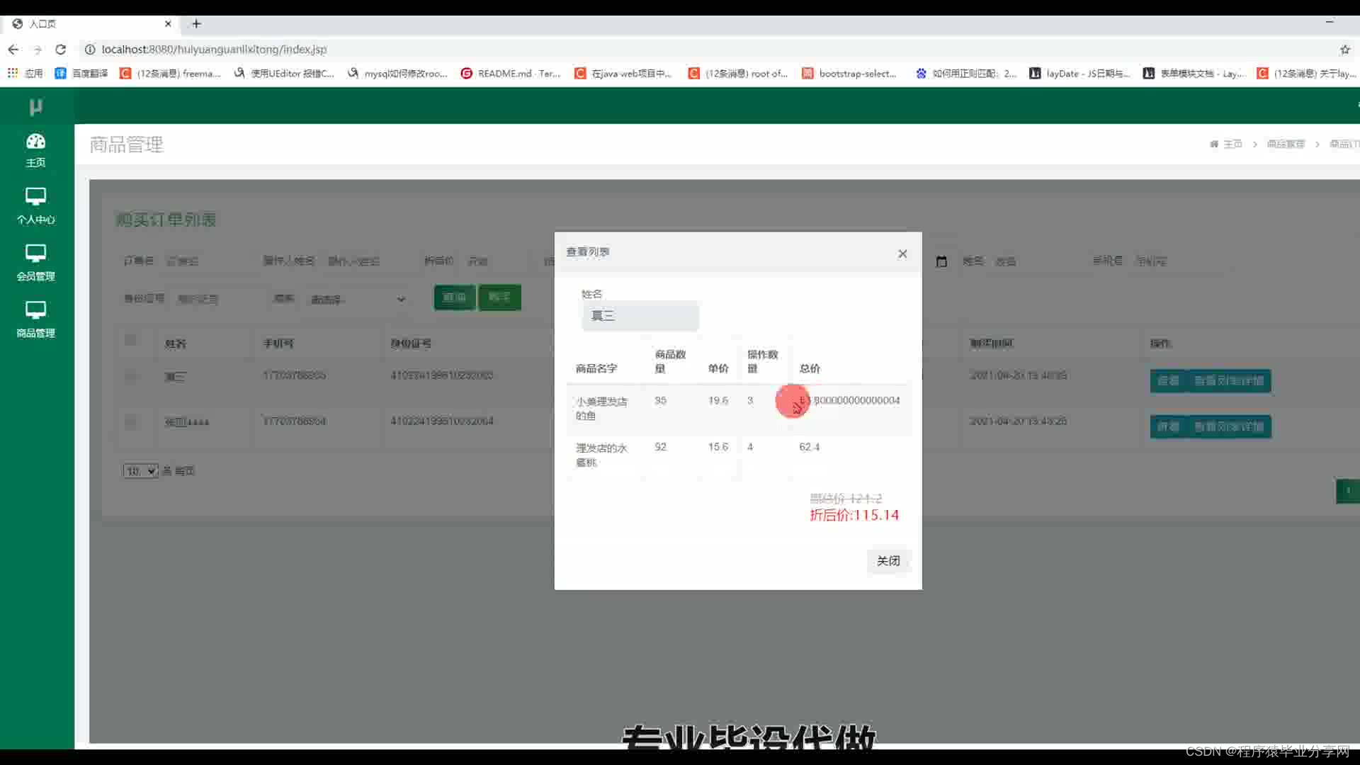Bookmark page with star icon

point(1344,50)
